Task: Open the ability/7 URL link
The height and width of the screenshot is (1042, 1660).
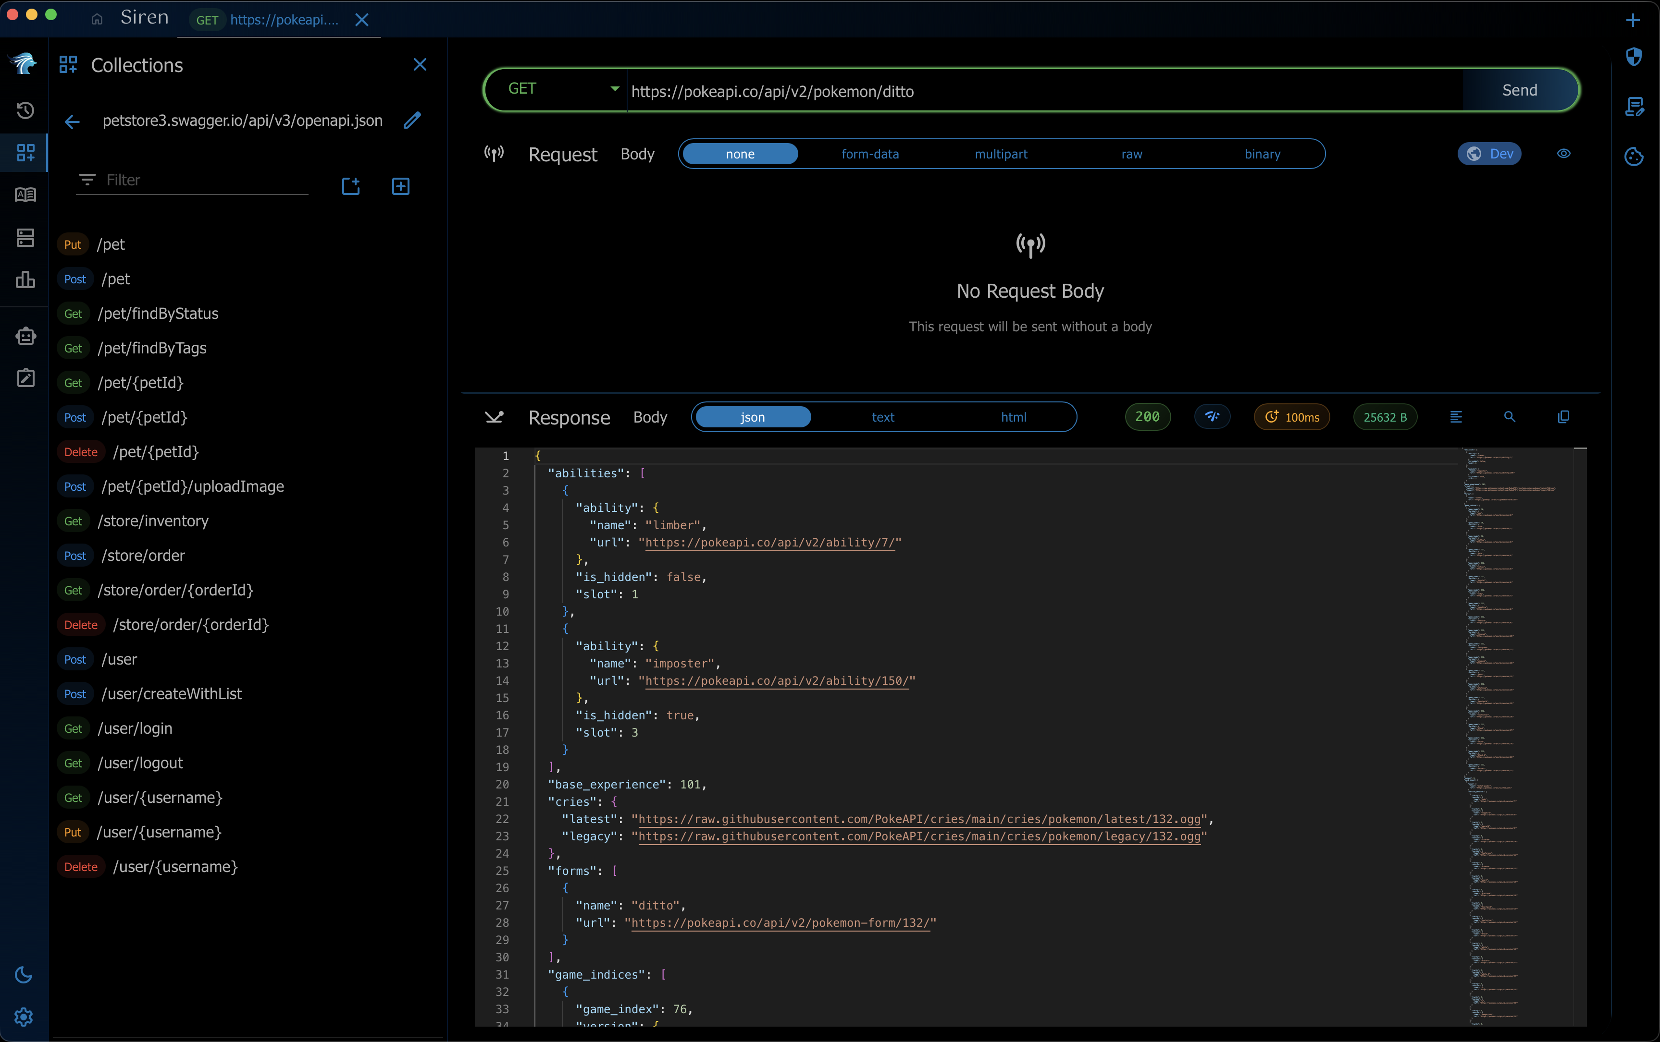Action: pos(769,543)
